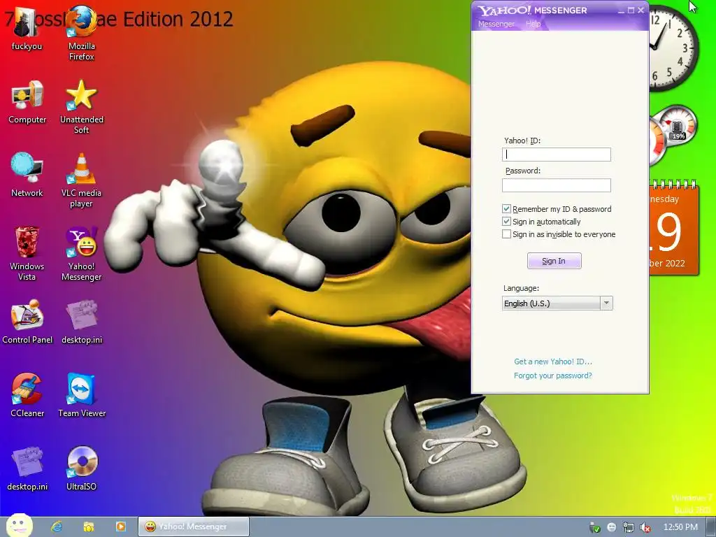
Task: Click the network tray icon
Action: (x=629, y=527)
